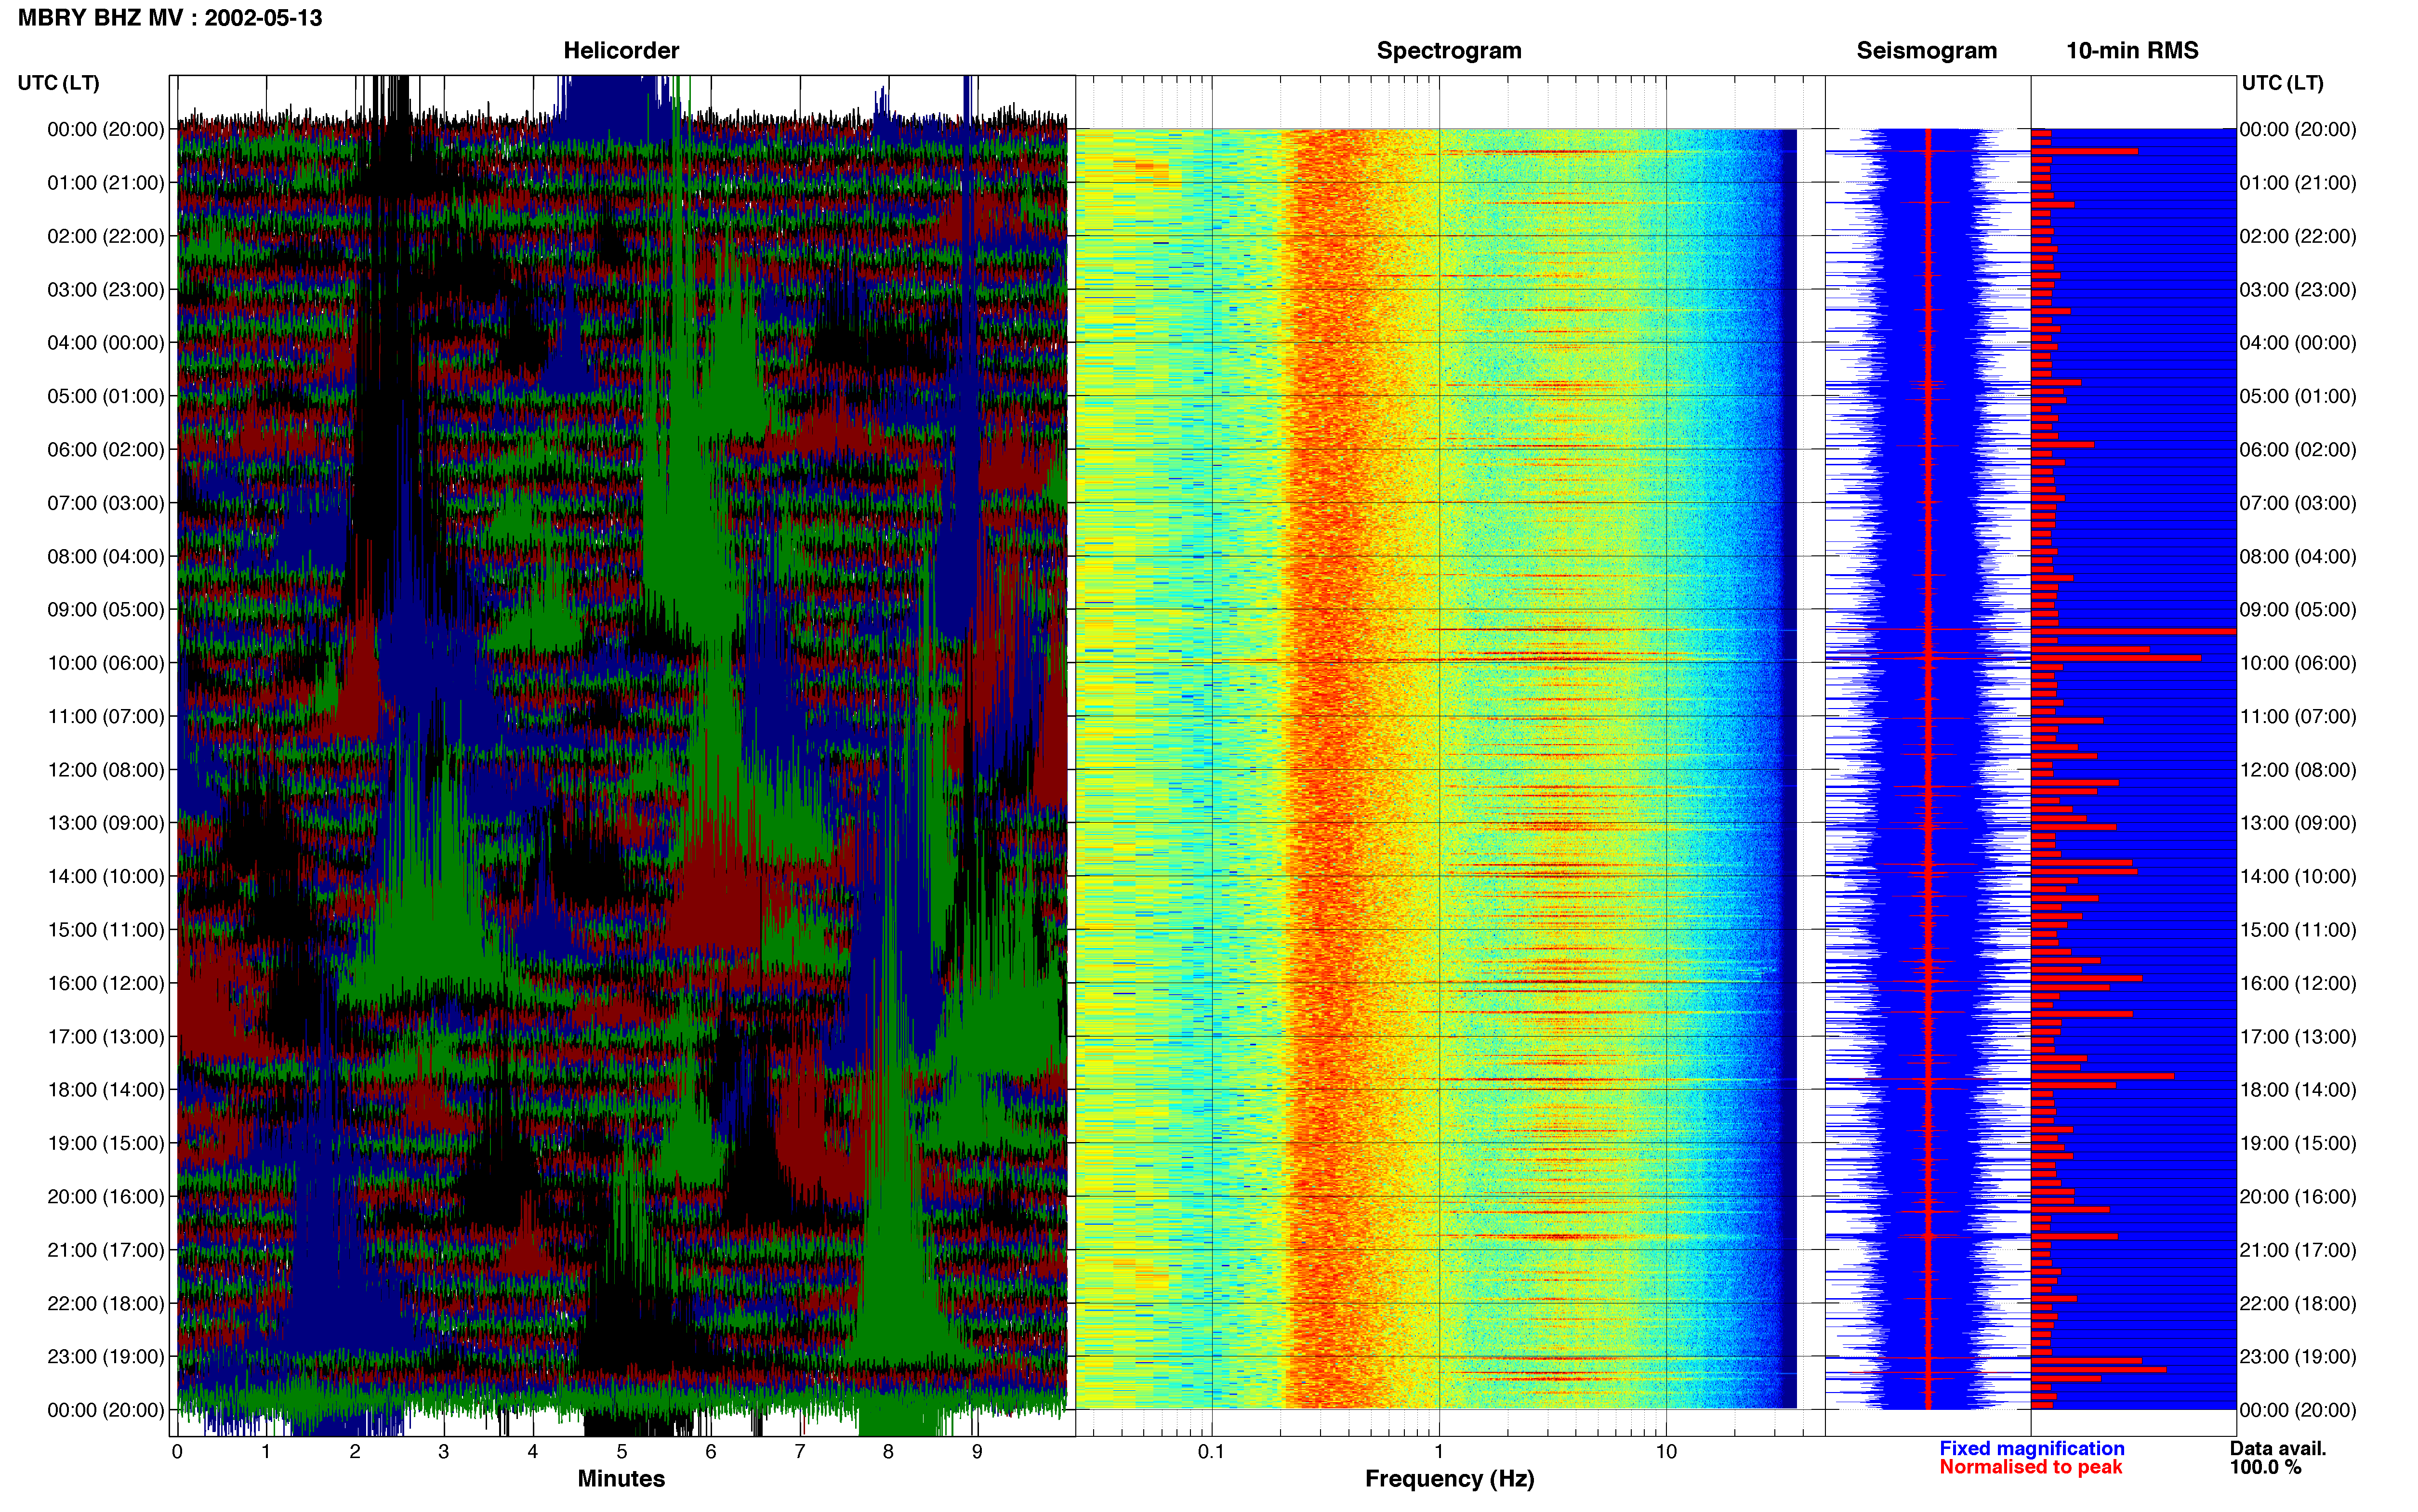Click the "UTC (LT)" label beside the RMS panel

(2282, 83)
